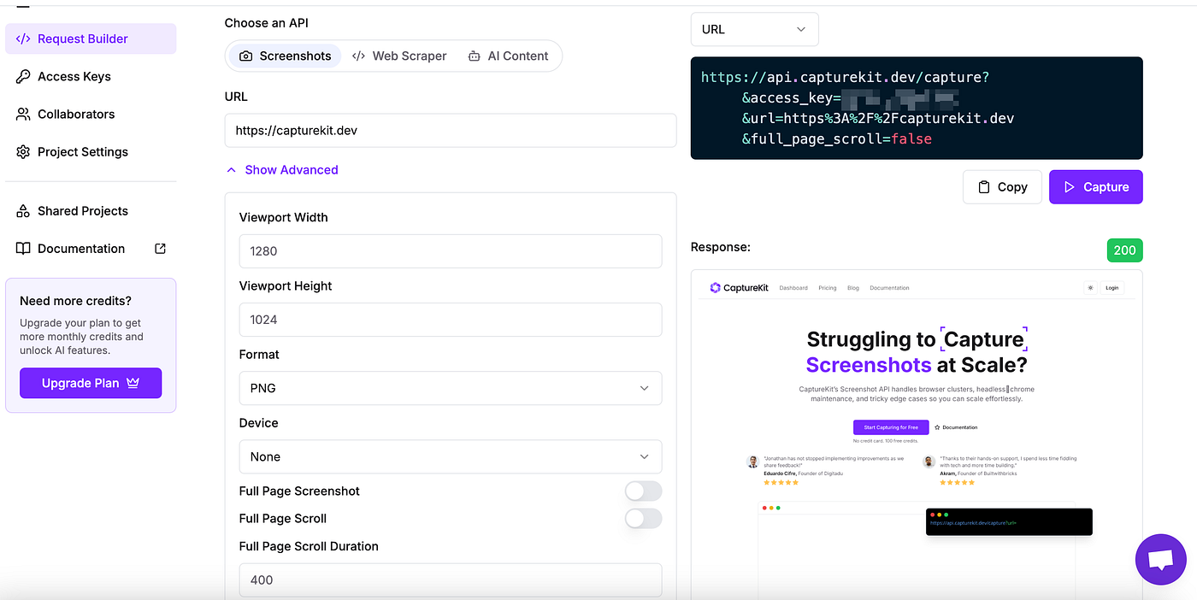The height and width of the screenshot is (600, 1197).
Task: Switch to the Web Scraper API tab
Action: click(399, 56)
